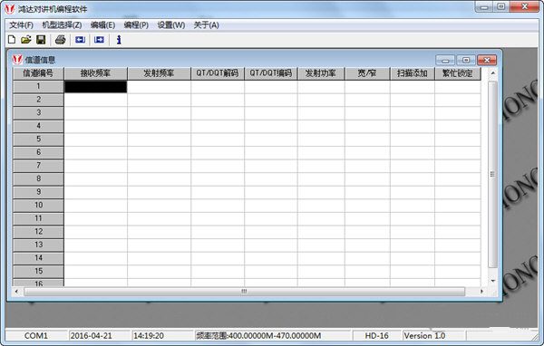Click the horizontal scrollbar left arrow
The width and height of the screenshot is (544, 346).
tap(16, 292)
